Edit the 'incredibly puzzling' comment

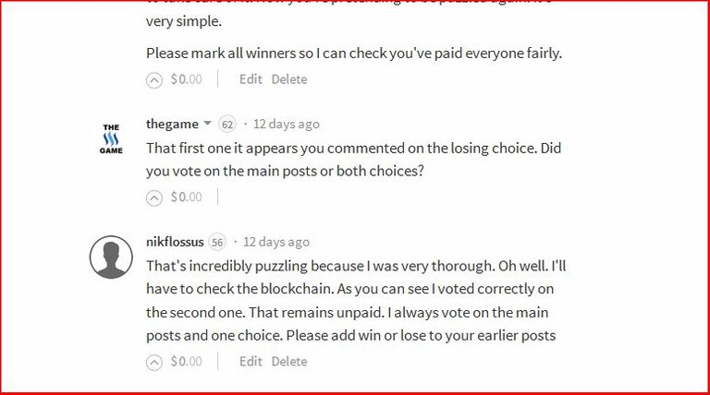251,361
